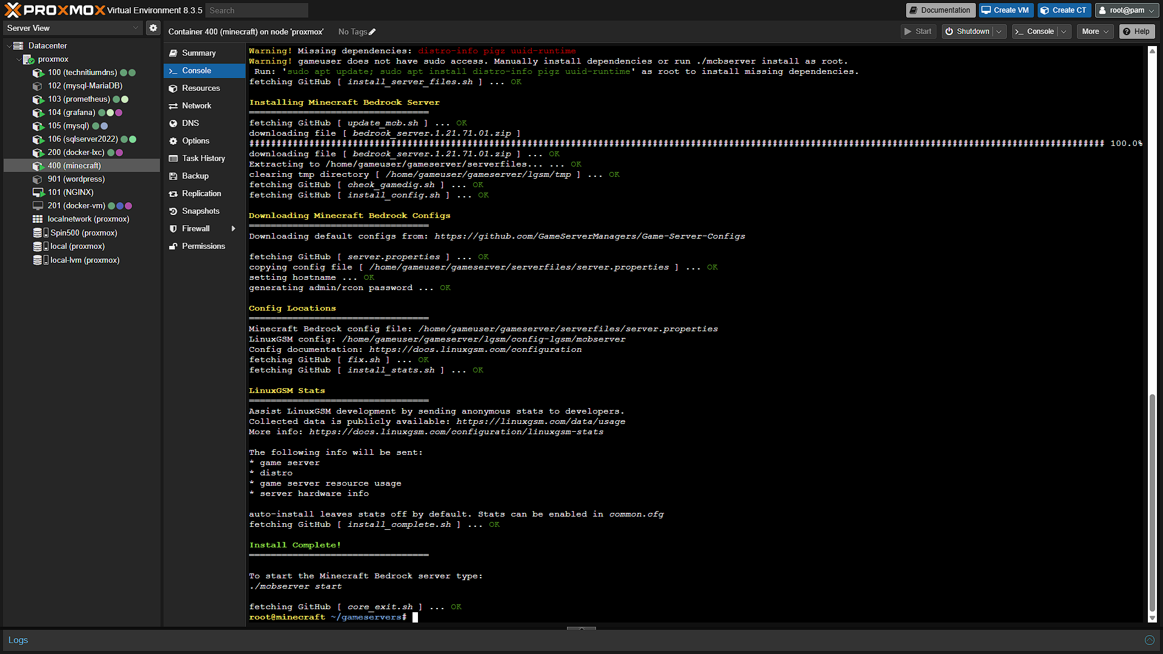The height and width of the screenshot is (654, 1163).
Task: Edit tags with the pencil icon
Action: coord(373,32)
